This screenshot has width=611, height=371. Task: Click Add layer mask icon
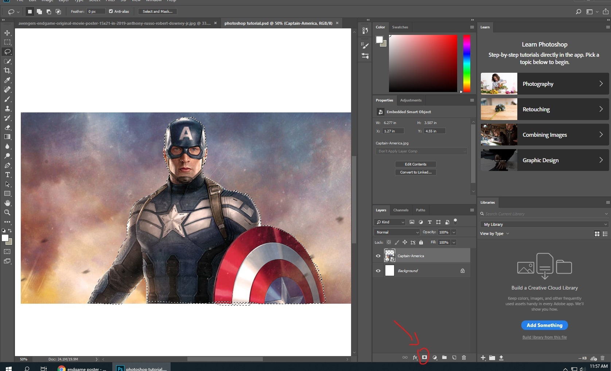(x=424, y=358)
